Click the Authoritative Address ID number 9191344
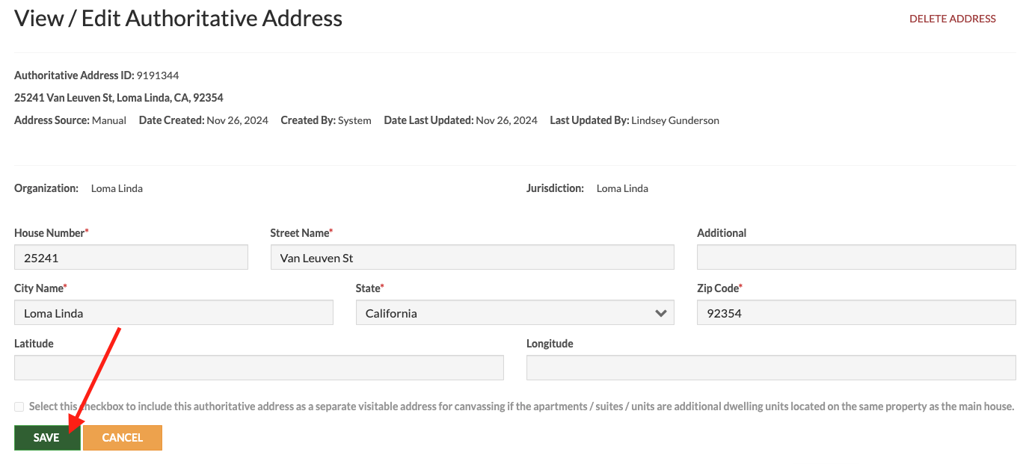The width and height of the screenshot is (1023, 464). (x=158, y=75)
